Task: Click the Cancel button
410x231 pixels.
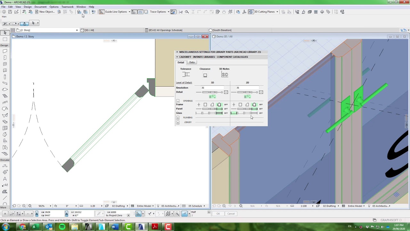Action: [231, 214]
